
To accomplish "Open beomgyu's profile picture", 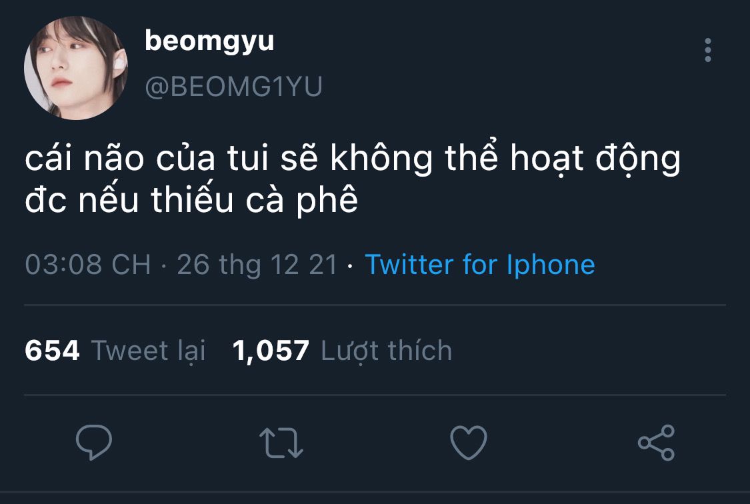I will [76, 68].
